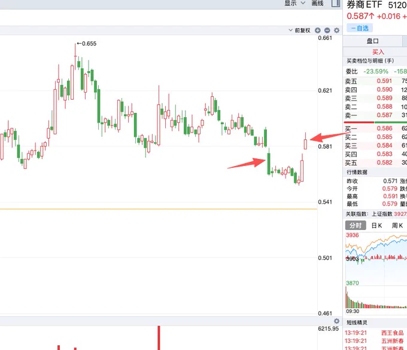The width and height of the screenshot is (407, 350).
Task: Switch to the 日K daily chart tab
Action: [x=376, y=225]
